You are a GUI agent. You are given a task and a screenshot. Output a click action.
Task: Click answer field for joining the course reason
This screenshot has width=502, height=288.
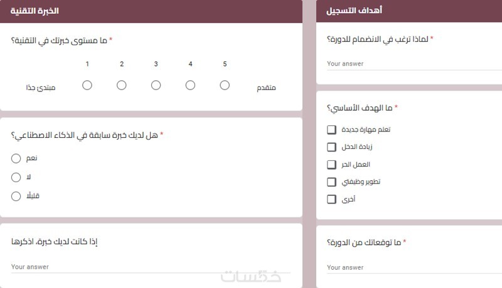(408, 64)
